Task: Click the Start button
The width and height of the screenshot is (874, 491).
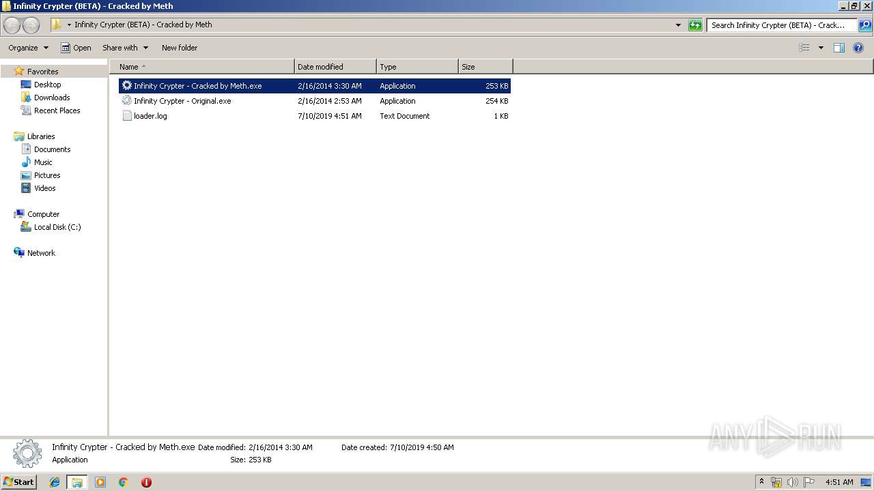Action: 18,481
